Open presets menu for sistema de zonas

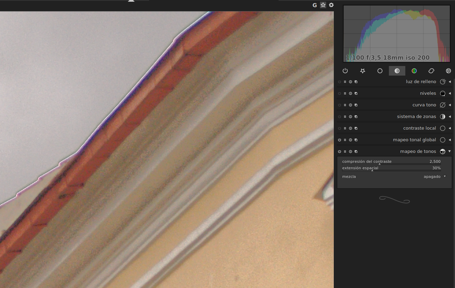[345, 117]
